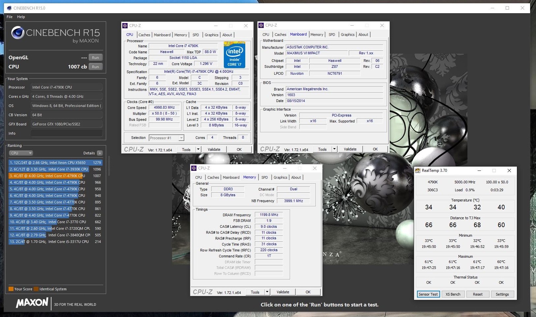Click Tools button in the CPU-Z Memory window
Viewport: 536px width, 317px height.
(x=255, y=292)
